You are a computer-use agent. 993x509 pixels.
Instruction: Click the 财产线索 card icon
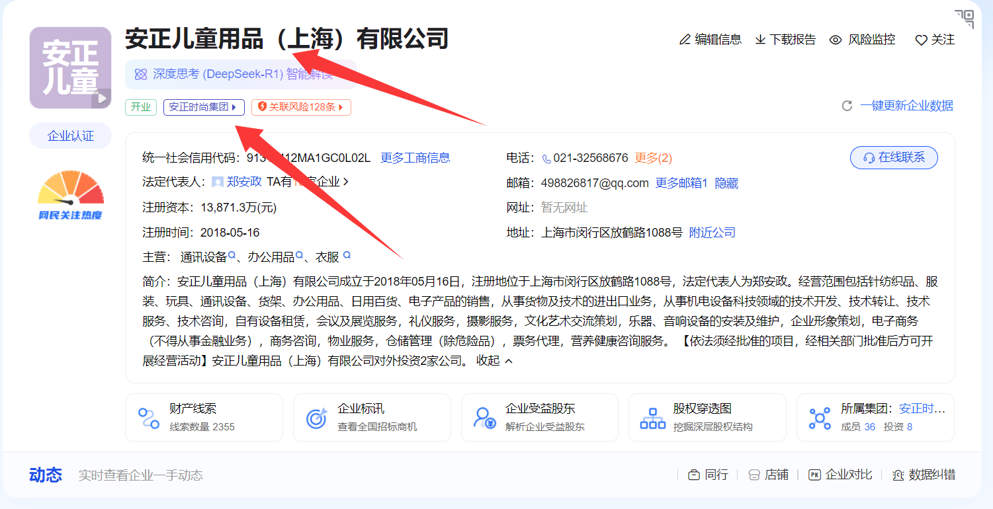click(x=149, y=418)
